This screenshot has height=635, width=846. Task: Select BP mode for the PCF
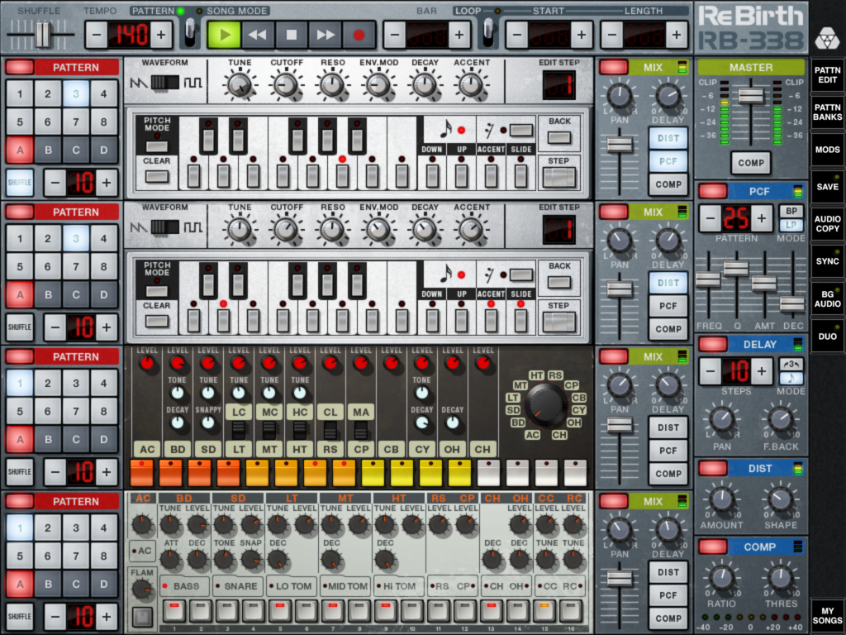tap(791, 212)
